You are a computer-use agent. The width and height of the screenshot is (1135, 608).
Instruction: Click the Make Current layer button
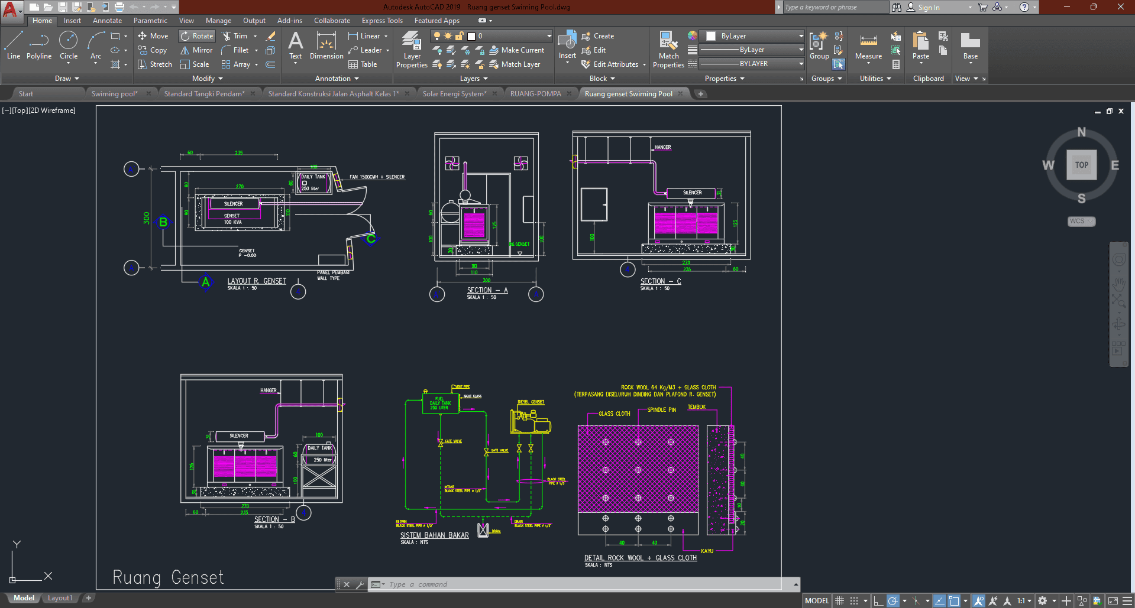pyautogui.click(x=516, y=50)
